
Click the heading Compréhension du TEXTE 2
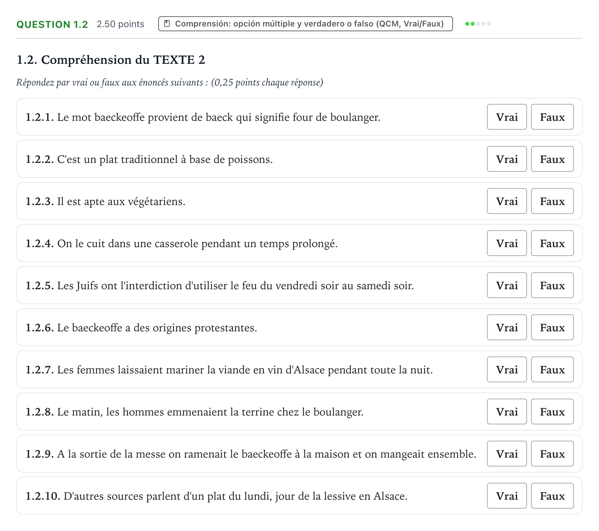(111, 60)
